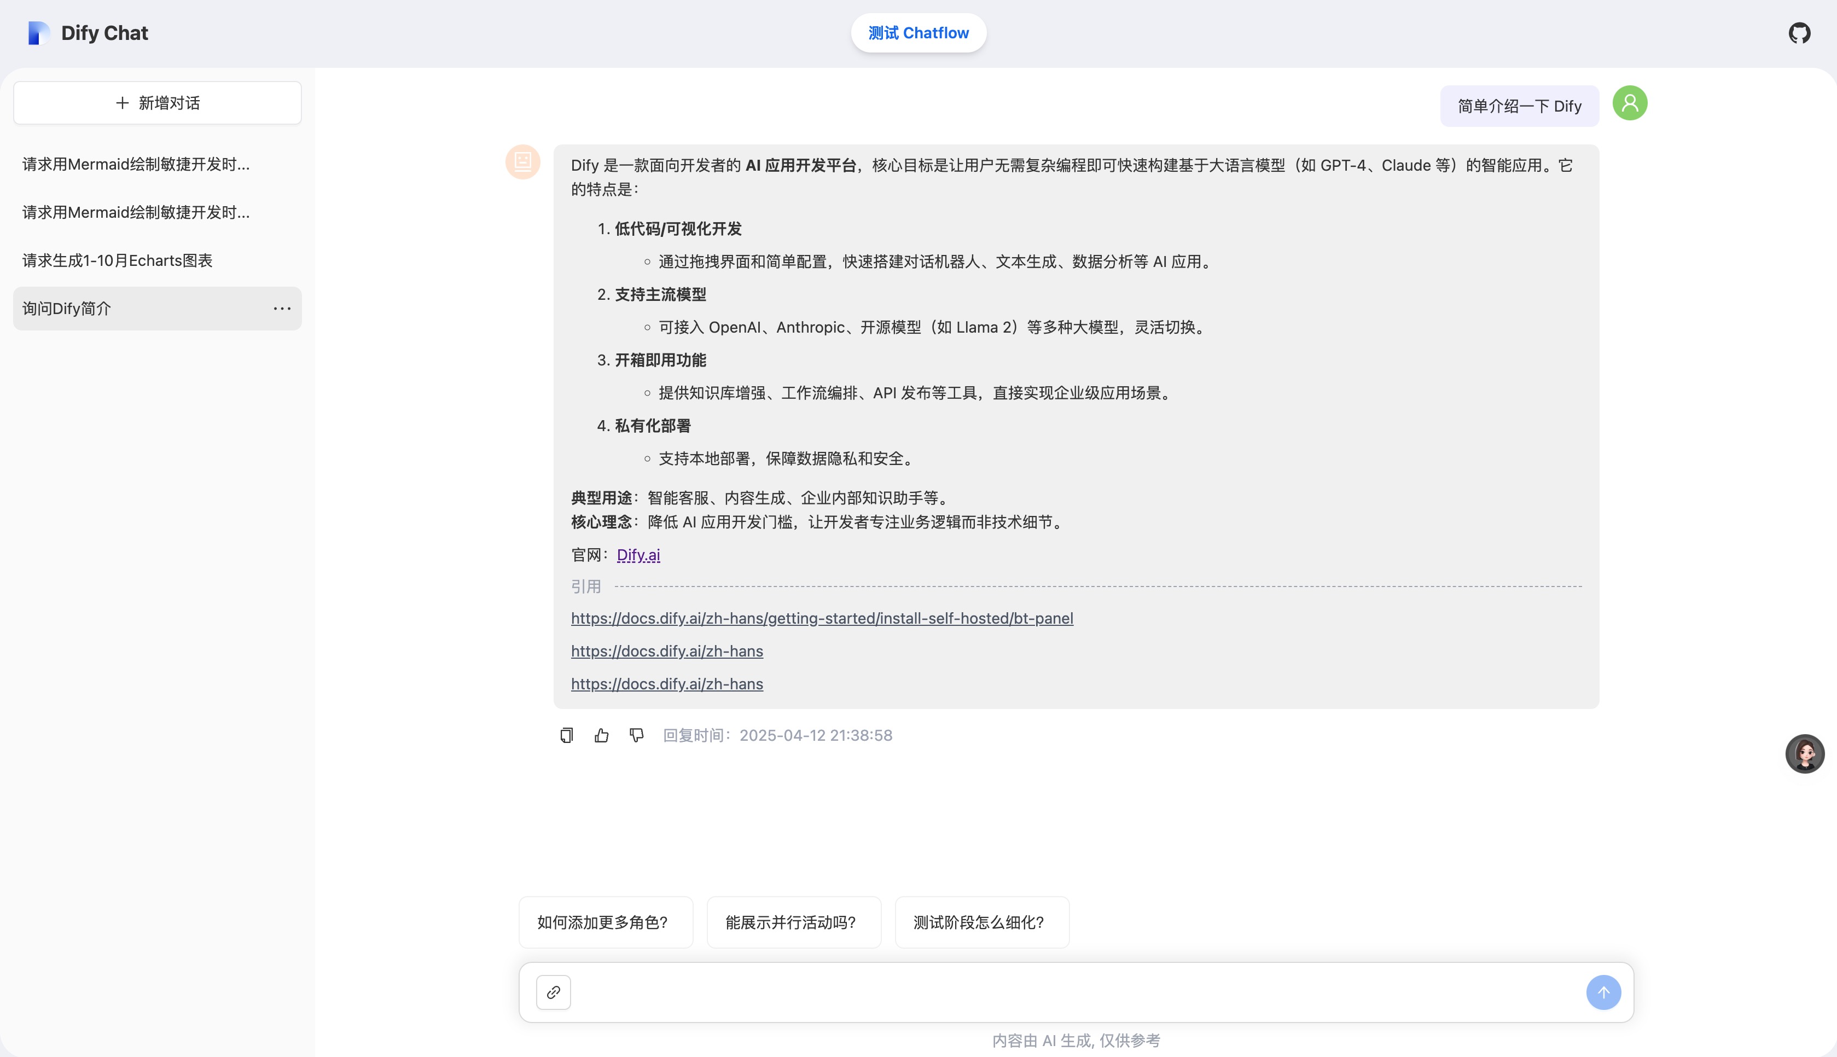The height and width of the screenshot is (1057, 1837).
Task: Click the bot avatar beside reply
Action: [x=522, y=161]
